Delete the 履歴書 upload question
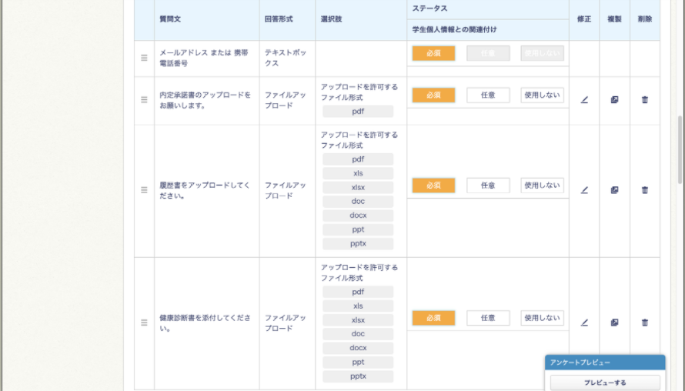685x391 pixels. point(645,190)
